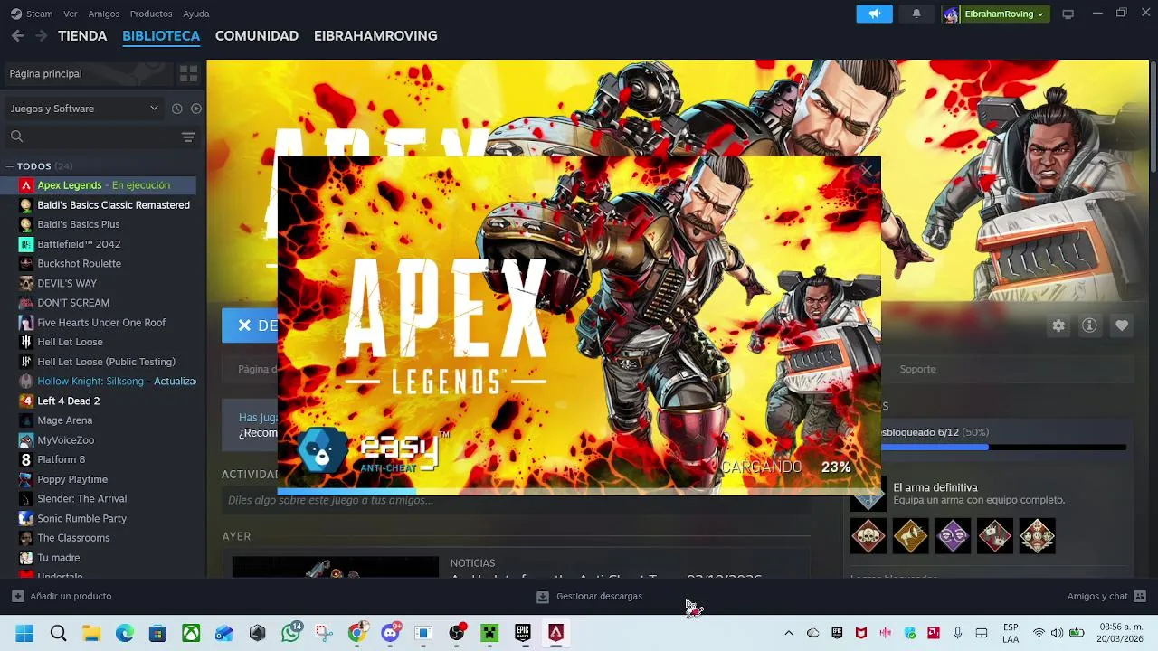Stop Apex Legends with the blue button

250,325
